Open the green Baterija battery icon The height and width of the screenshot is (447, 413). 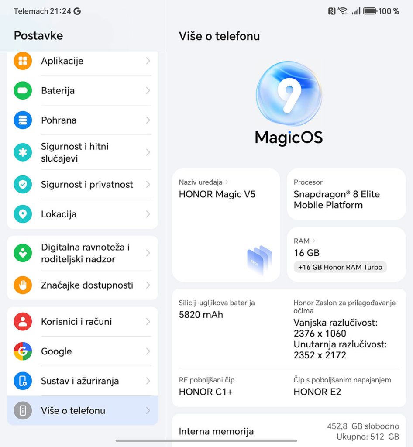click(23, 91)
